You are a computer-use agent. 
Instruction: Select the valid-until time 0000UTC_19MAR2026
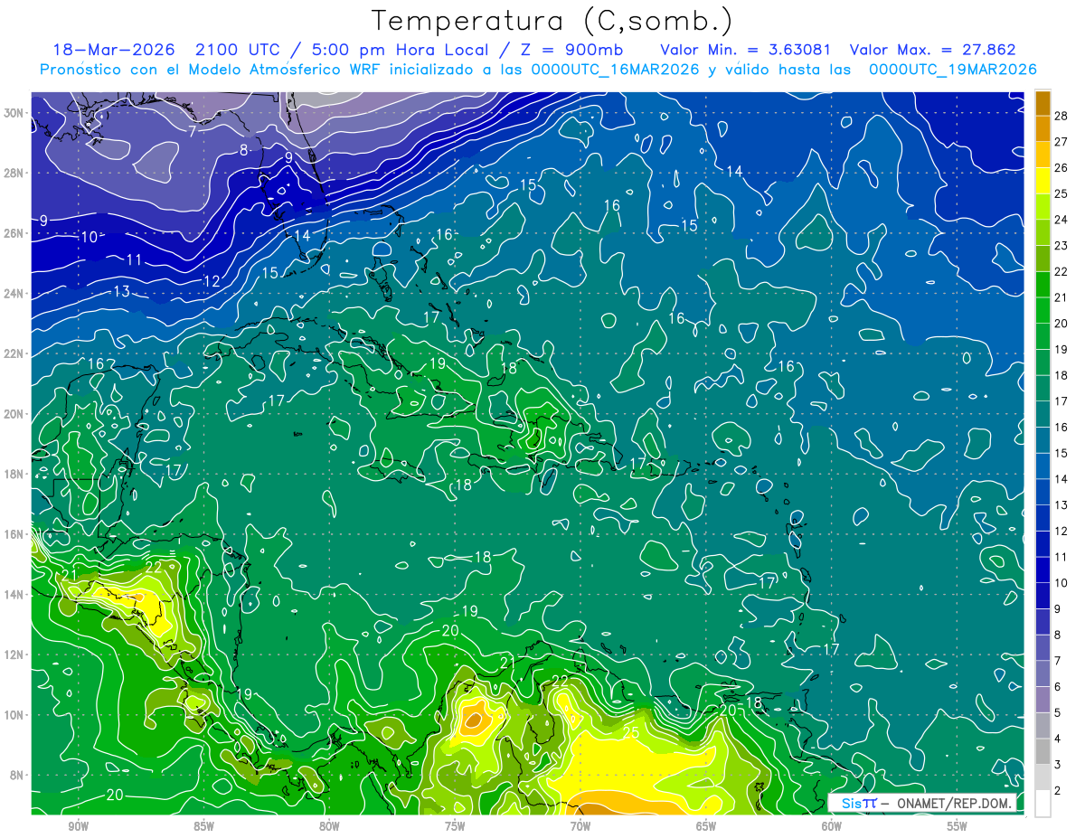(952, 70)
